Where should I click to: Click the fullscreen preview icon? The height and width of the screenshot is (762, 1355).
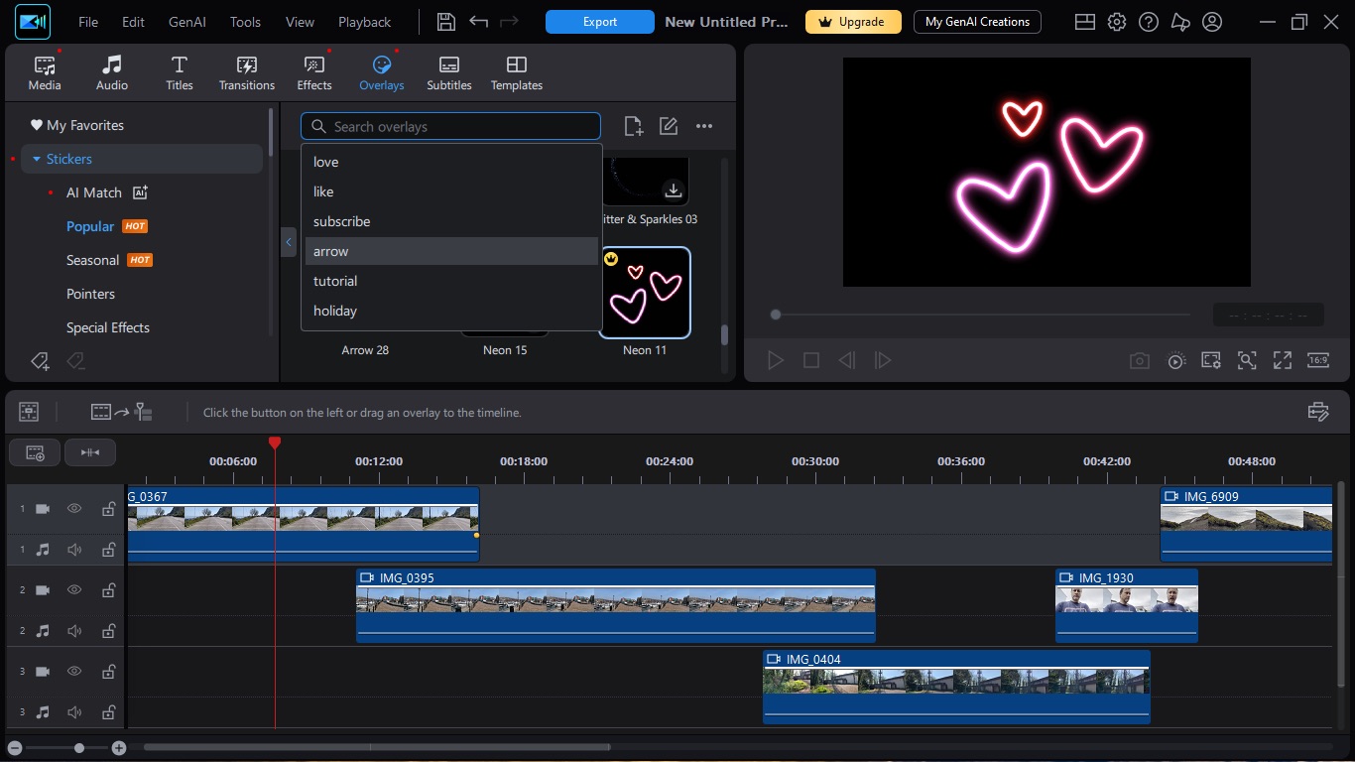tap(1283, 361)
